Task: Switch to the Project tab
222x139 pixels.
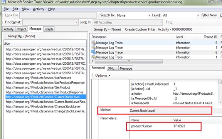Action: pos(21,29)
